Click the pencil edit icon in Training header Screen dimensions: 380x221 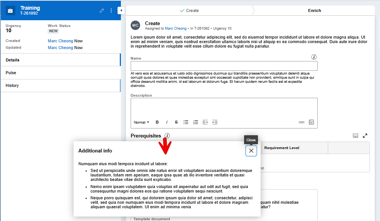tap(102, 10)
